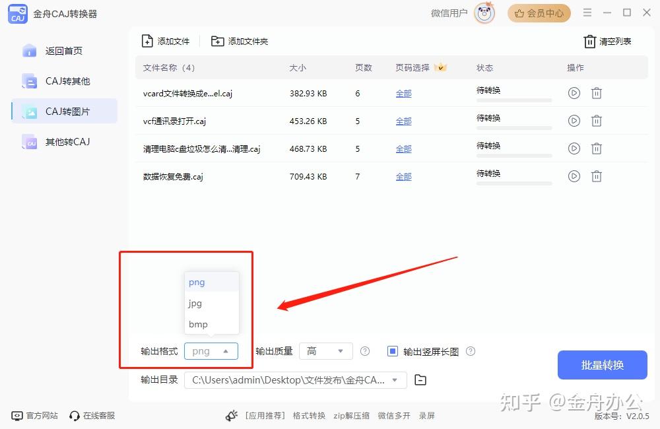Click the 微信用户 avatar icon
The height and width of the screenshot is (429, 660).
pos(484,13)
